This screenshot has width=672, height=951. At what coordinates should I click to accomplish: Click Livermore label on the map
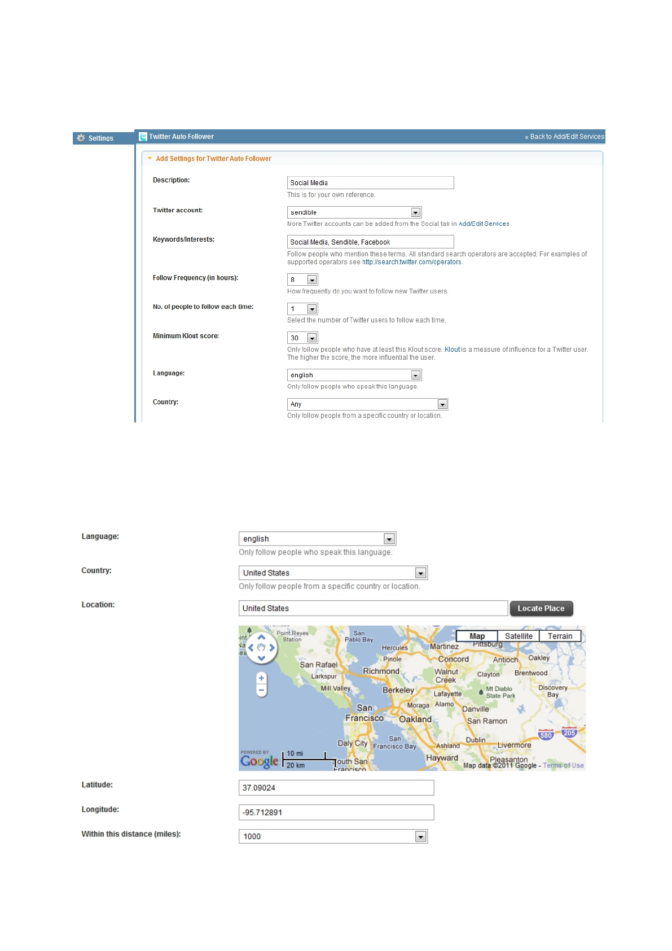point(514,745)
